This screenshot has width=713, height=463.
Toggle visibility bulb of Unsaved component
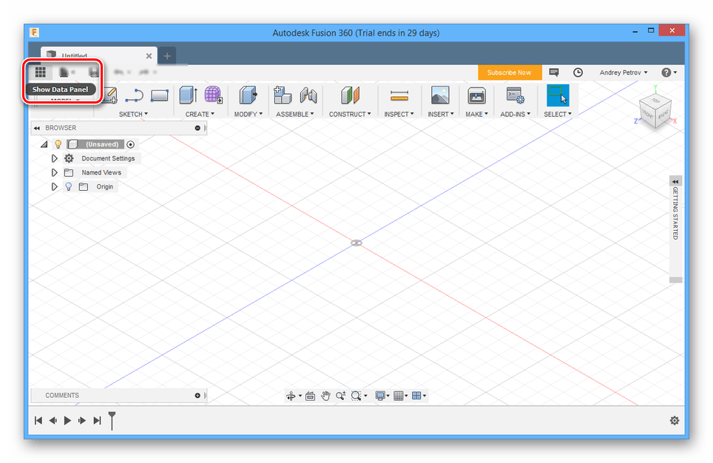(x=58, y=144)
